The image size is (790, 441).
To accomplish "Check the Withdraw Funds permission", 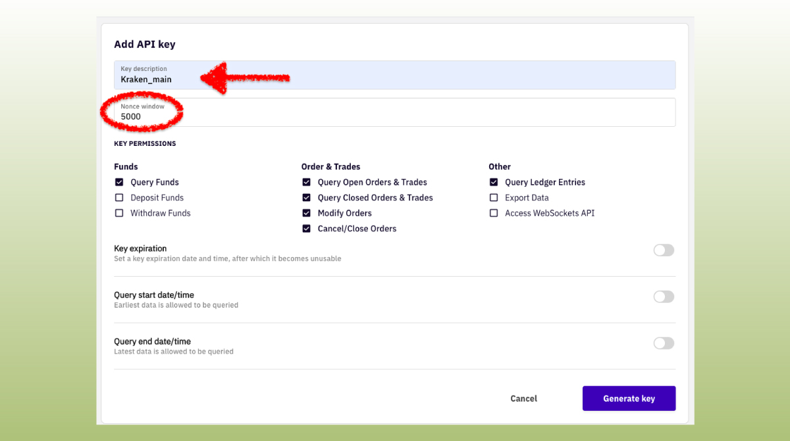I will (x=119, y=213).
